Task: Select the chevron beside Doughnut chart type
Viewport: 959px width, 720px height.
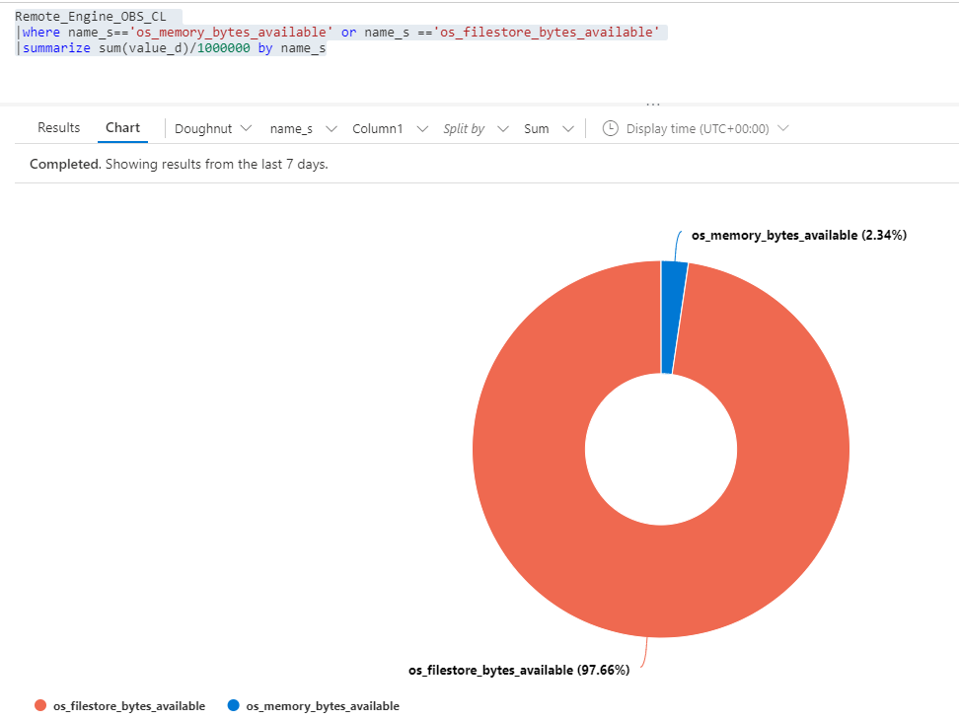Action: 246,128
